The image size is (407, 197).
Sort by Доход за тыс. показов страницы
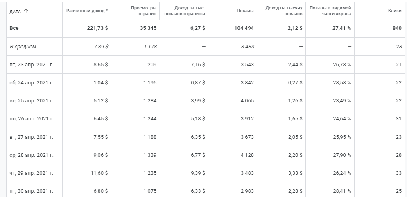point(185,11)
